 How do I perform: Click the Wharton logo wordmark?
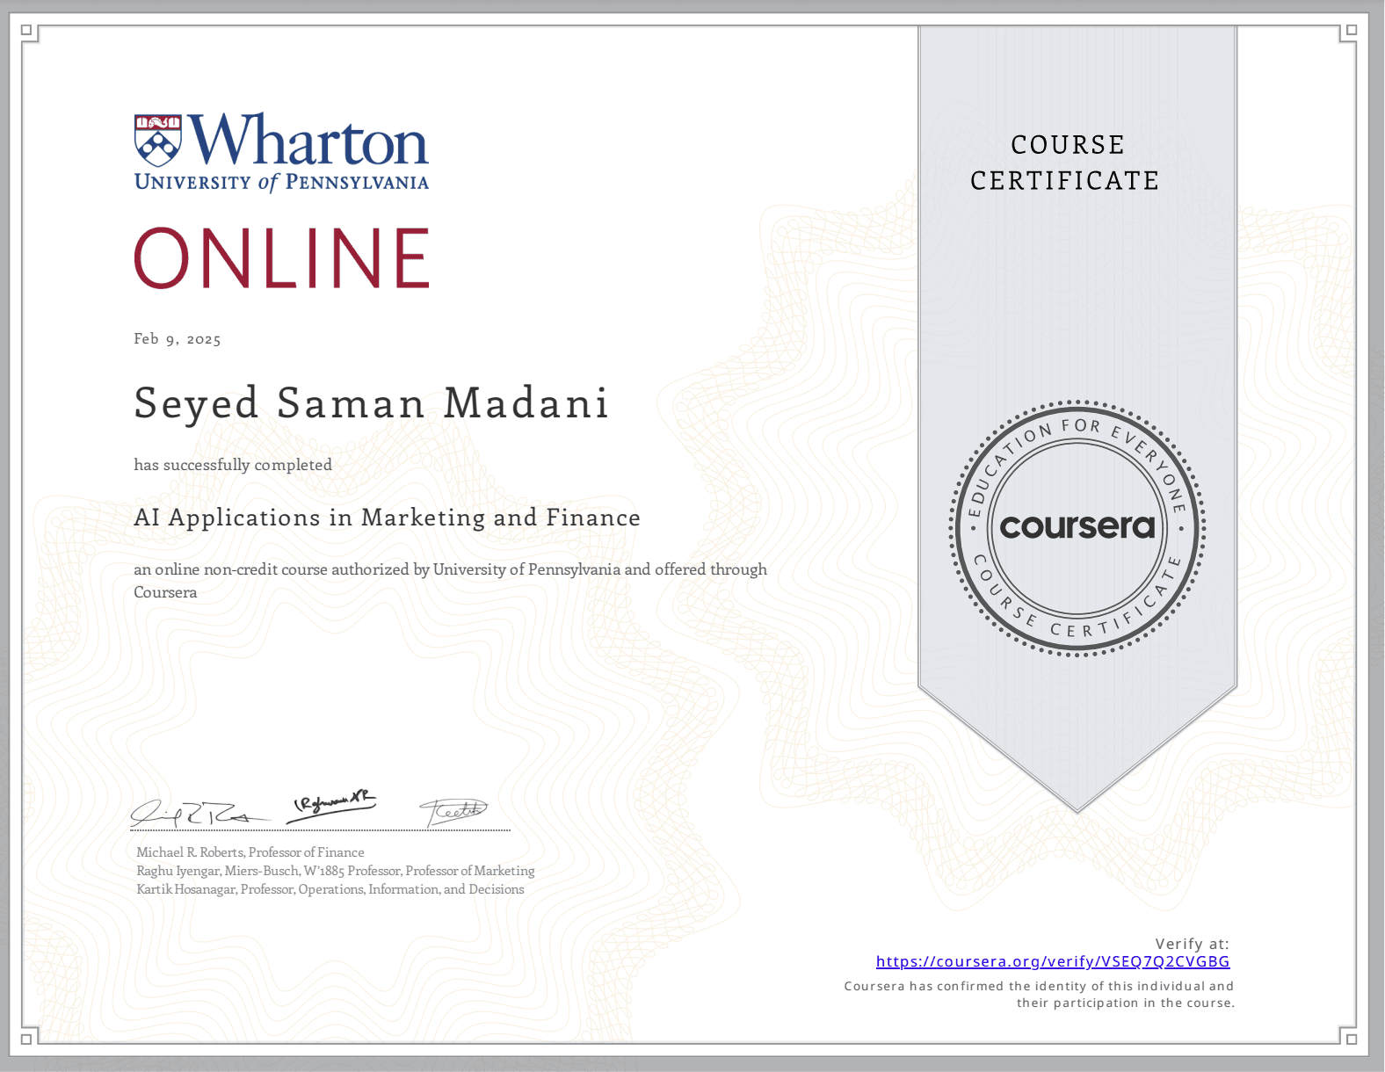click(308, 141)
